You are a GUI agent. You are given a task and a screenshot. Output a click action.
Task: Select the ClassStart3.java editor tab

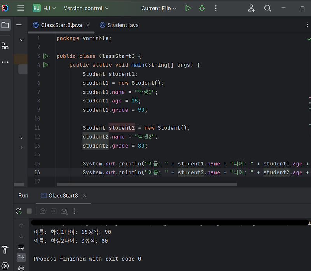coord(61,25)
